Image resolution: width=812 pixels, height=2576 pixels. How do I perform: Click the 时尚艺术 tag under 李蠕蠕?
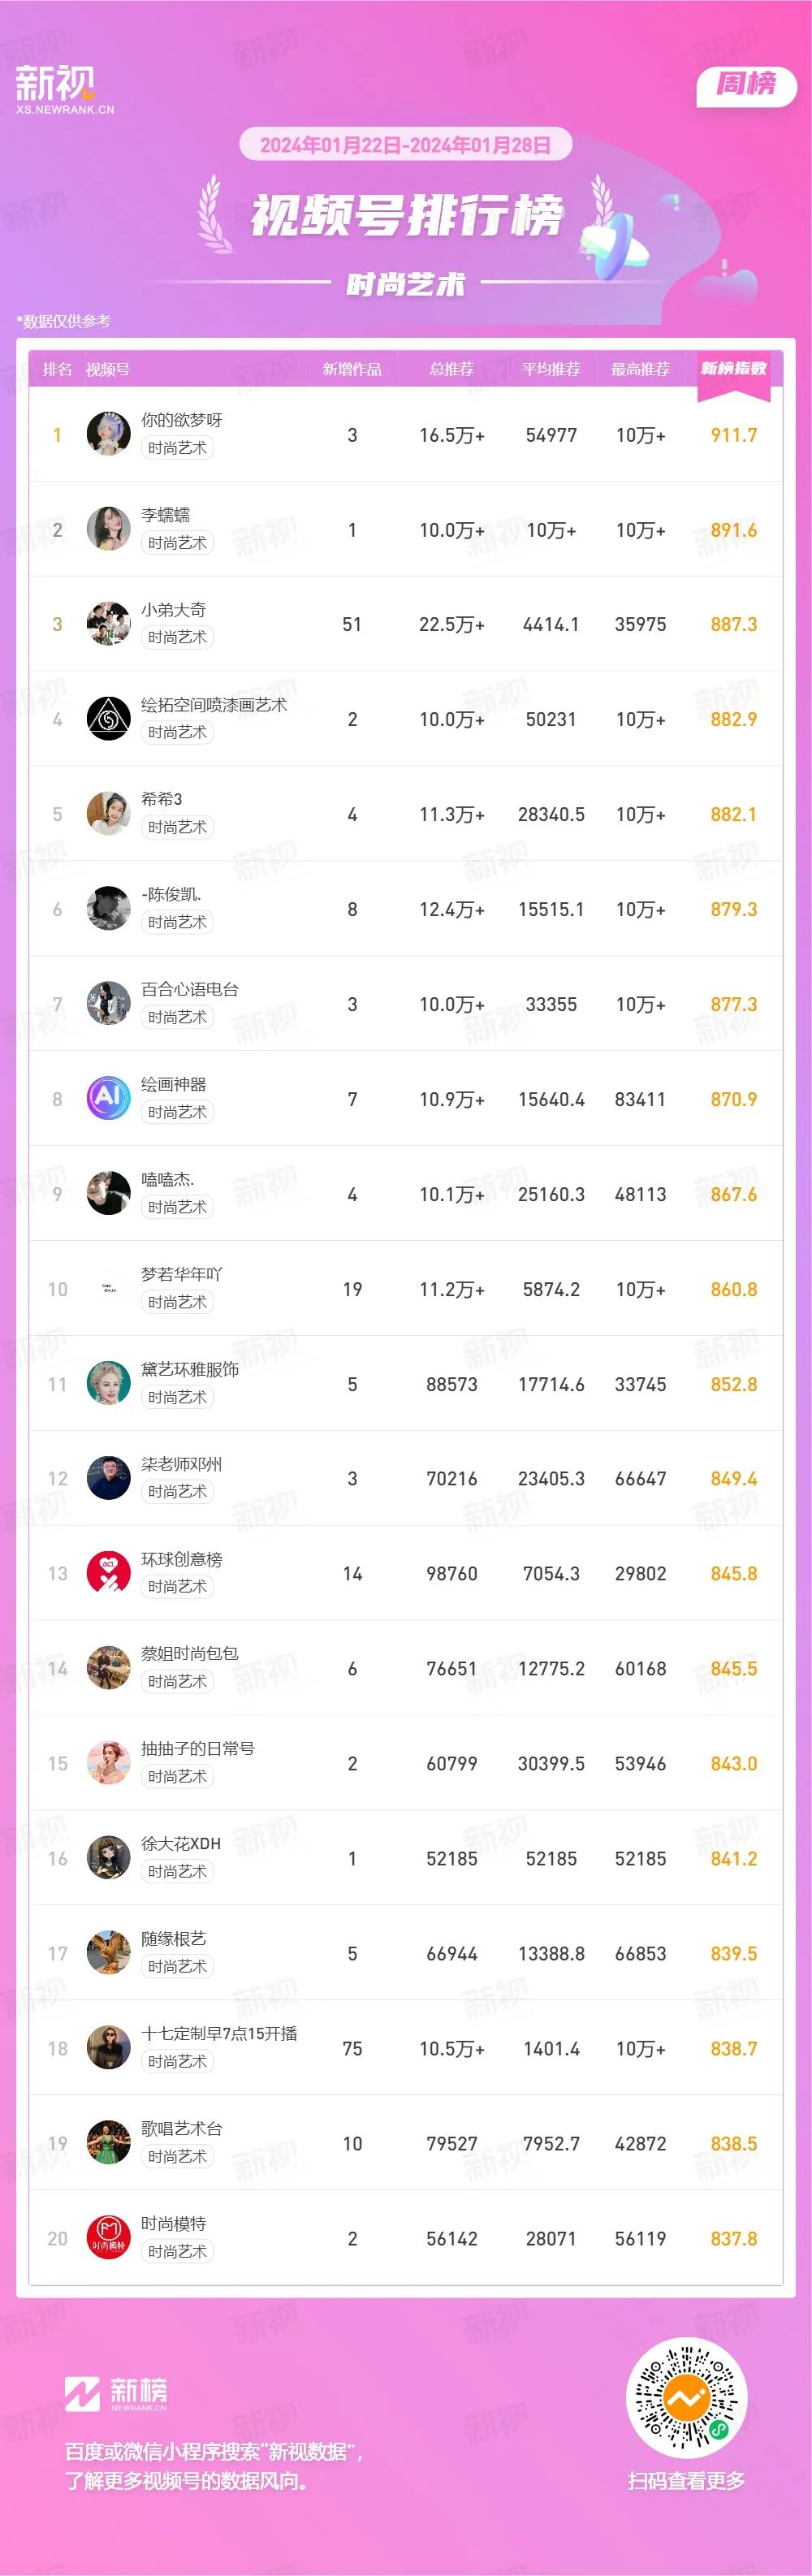(177, 543)
